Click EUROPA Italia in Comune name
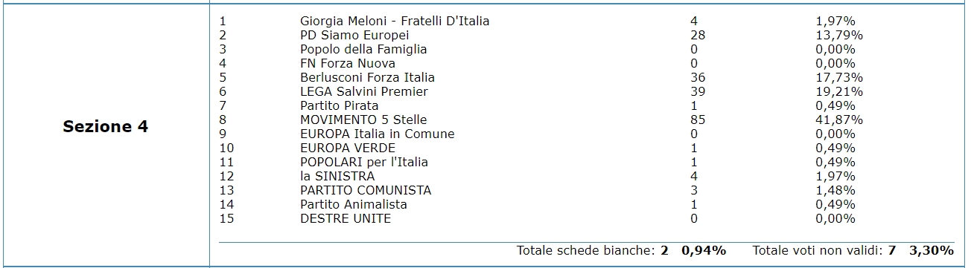This screenshot has width=971, height=268. [x=377, y=134]
